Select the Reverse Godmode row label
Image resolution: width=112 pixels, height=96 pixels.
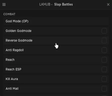tap(19, 40)
